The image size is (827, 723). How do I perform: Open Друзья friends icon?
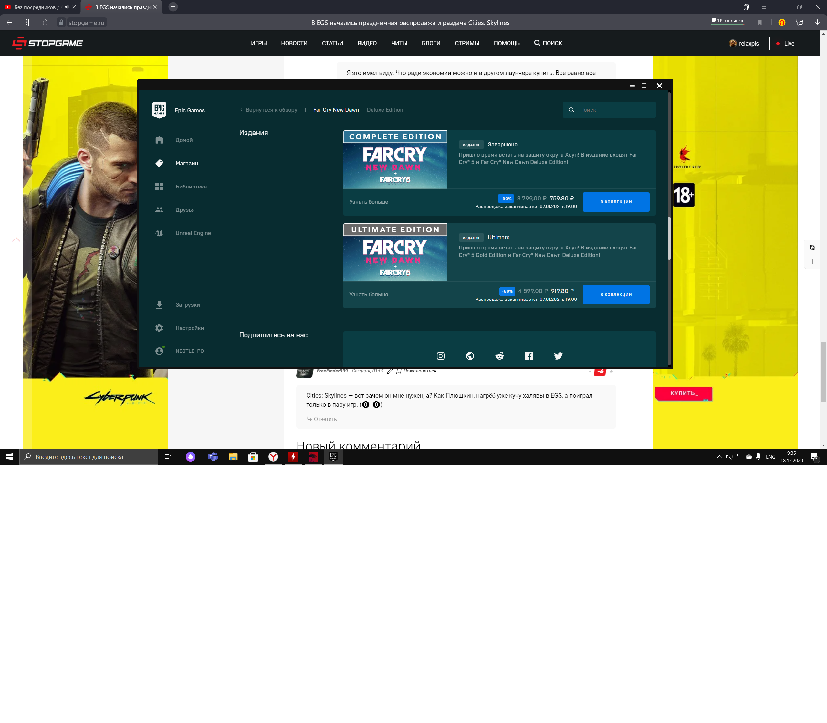pyautogui.click(x=159, y=210)
